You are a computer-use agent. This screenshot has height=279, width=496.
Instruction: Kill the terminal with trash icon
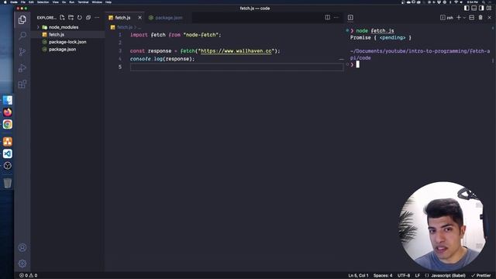coord(480,17)
